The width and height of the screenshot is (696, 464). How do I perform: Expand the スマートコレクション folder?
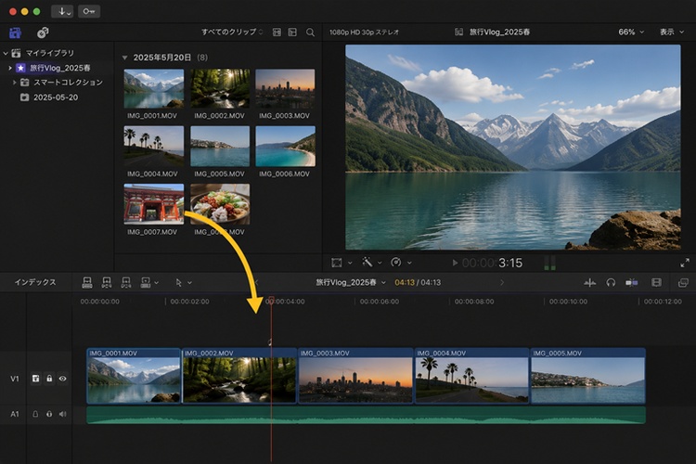pyautogui.click(x=14, y=83)
